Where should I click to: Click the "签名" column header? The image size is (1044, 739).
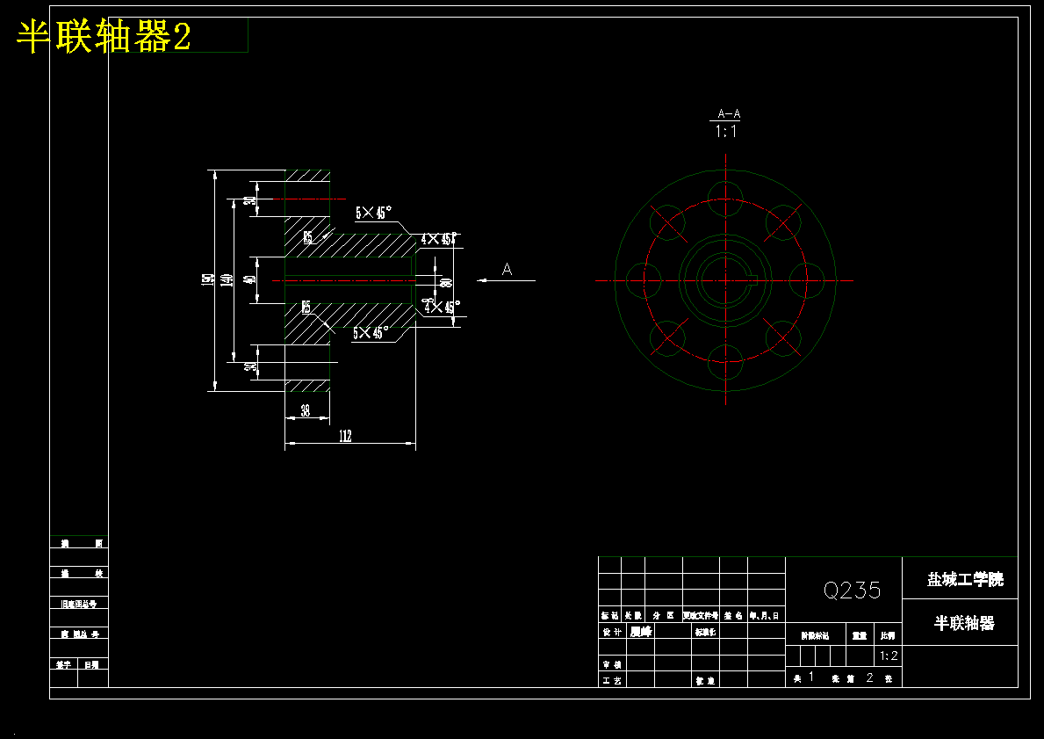[734, 616]
